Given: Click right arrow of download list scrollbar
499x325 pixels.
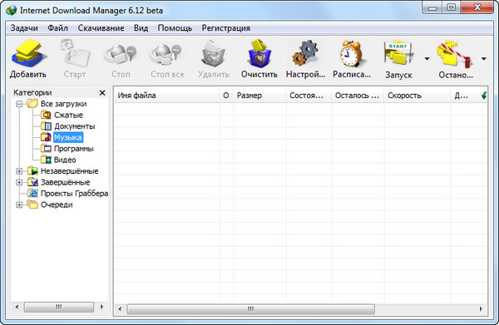Looking at the screenshot, I should [481, 308].
